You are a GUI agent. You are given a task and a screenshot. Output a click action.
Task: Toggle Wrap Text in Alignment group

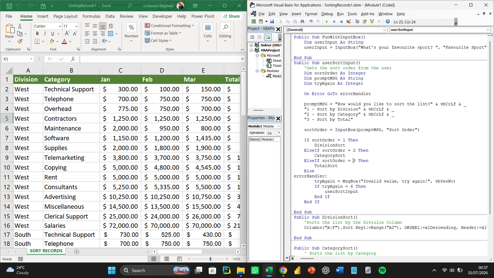click(111, 26)
